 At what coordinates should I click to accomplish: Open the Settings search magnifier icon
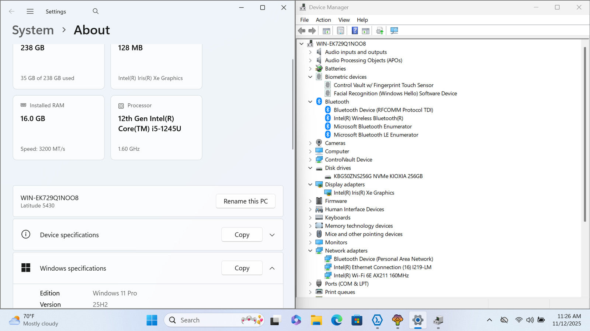coord(96,11)
